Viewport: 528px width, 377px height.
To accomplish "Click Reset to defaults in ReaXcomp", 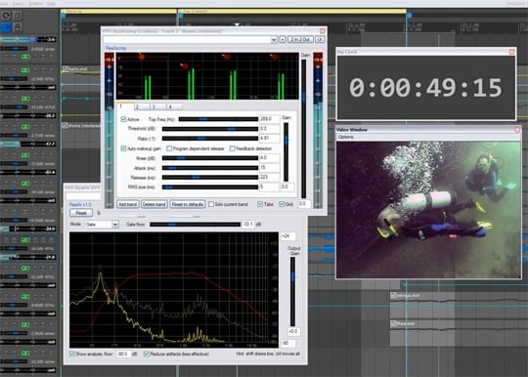I will tap(187, 204).
